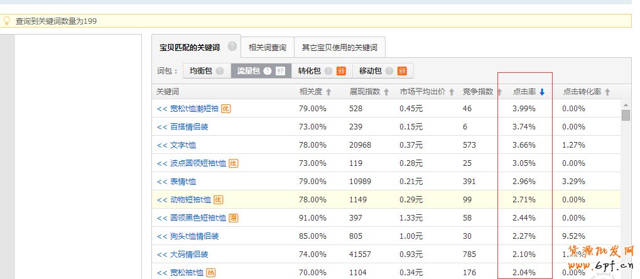This screenshot has height=279, width=640.
Task: Select the 均衡包 word pack option
Action: click(202, 71)
